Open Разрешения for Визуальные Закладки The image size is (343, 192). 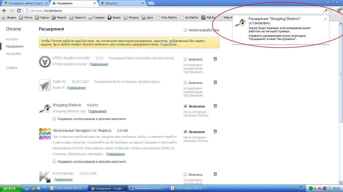(x=116, y=154)
